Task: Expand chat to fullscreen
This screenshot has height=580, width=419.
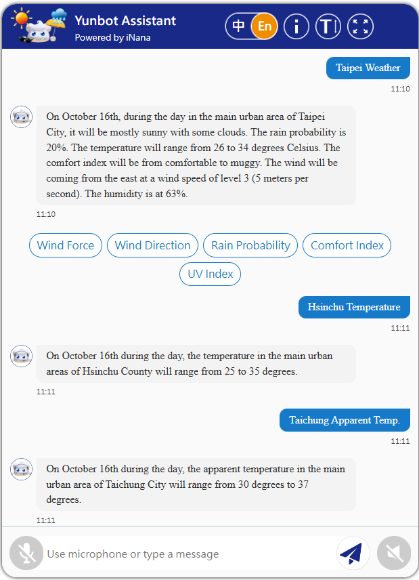Action: [360, 26]
